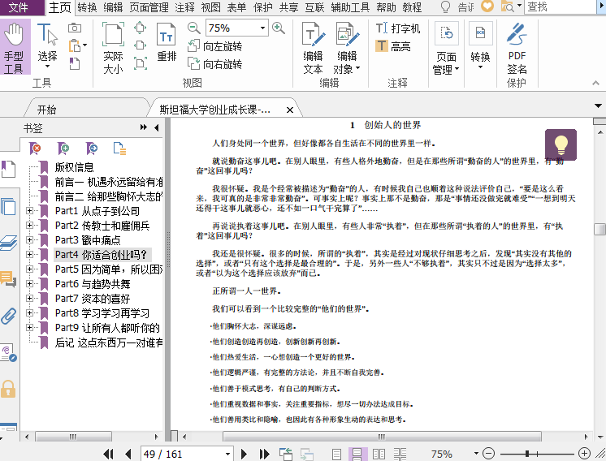Open the Security lock panel icon
Image resolution: width=606 pixels, height=461 pixels.
pos(8,389)
